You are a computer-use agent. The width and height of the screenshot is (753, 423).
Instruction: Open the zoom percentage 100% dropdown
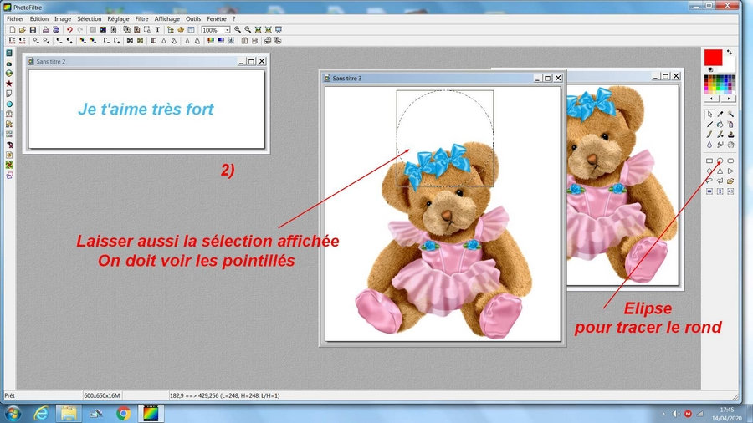coord(227,30)
